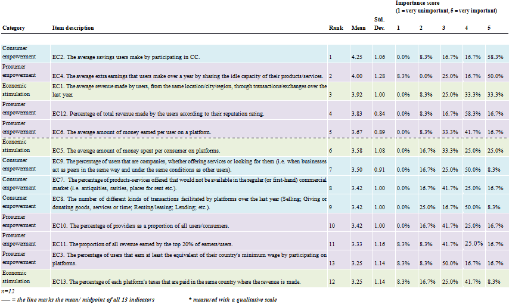Image resolution: width=509 pixels, height=304 pixels.
Task: Select the EC3 minimum wage item description
Action: pyautogui.click(x=188, y=259)
